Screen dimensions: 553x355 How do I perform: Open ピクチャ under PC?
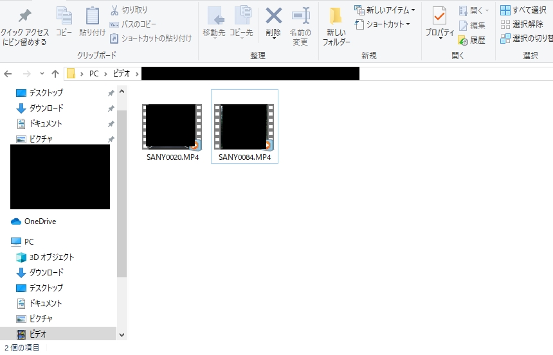(41, 319)
